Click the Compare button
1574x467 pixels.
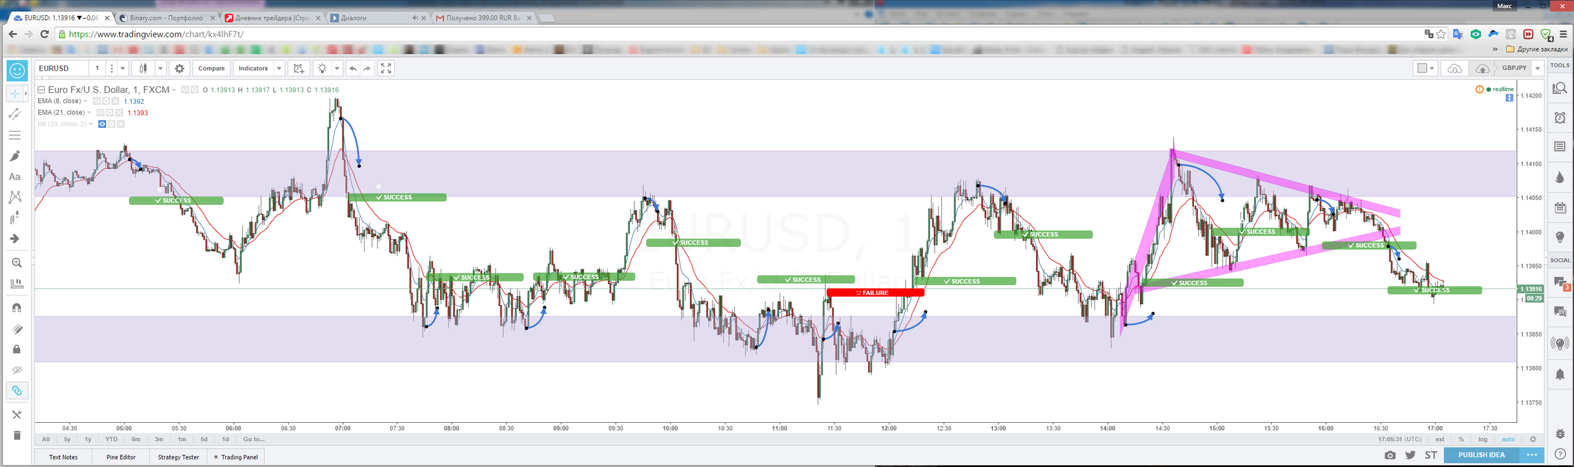click(212, 69)
